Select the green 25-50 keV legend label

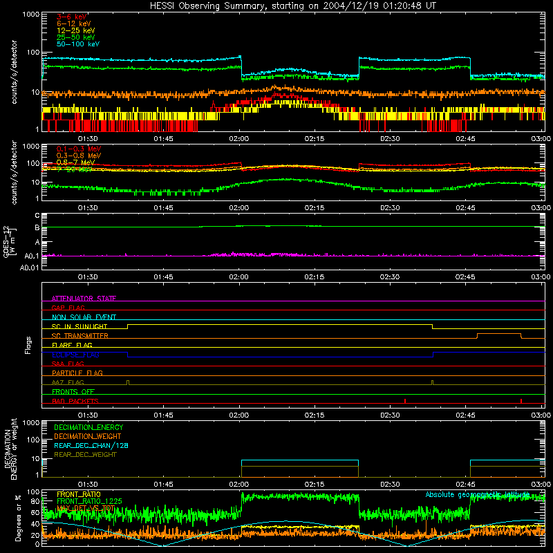76,37
